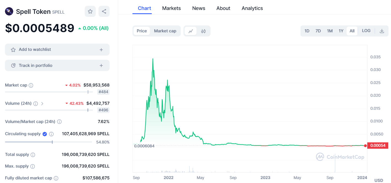The image size is (391, 183).
Task: Open the Analytics tab
Action: [252, 8]
